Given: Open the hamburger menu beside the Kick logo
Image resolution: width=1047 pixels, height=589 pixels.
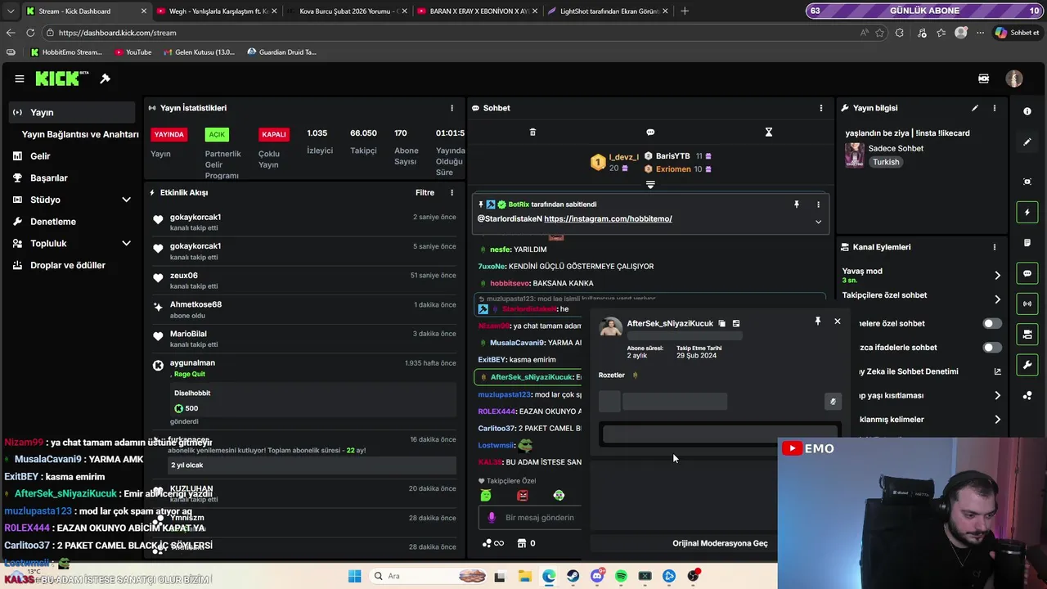Looking at the screenshot, I should coord(19,79).
